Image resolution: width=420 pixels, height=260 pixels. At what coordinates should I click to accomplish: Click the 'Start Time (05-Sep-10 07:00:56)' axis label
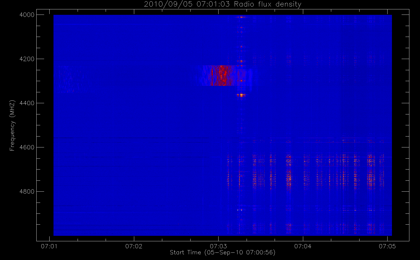tap(222, 252)
